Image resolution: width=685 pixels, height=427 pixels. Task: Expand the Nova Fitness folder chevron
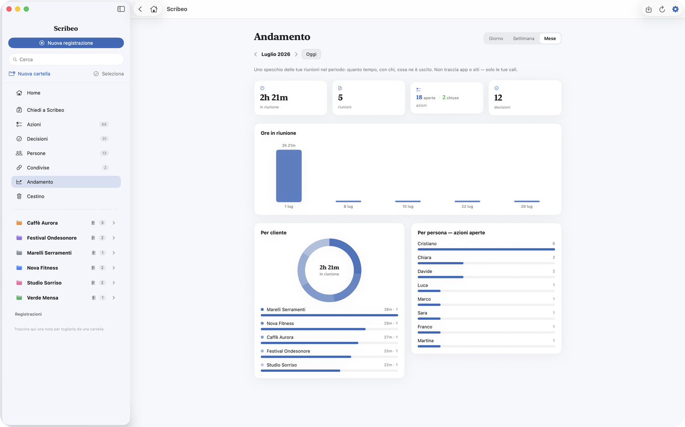(x=114, y=268)
